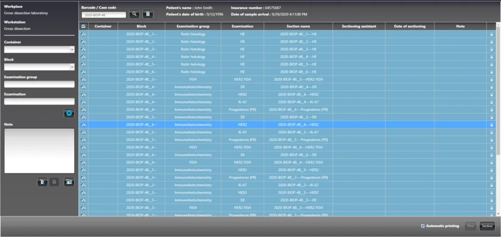Image resolution: width=501 pixels, height=237 pixels.
Task: Click row icon left of 2020-BIOP-48_6---HE
Action: (x=83, y=72)
